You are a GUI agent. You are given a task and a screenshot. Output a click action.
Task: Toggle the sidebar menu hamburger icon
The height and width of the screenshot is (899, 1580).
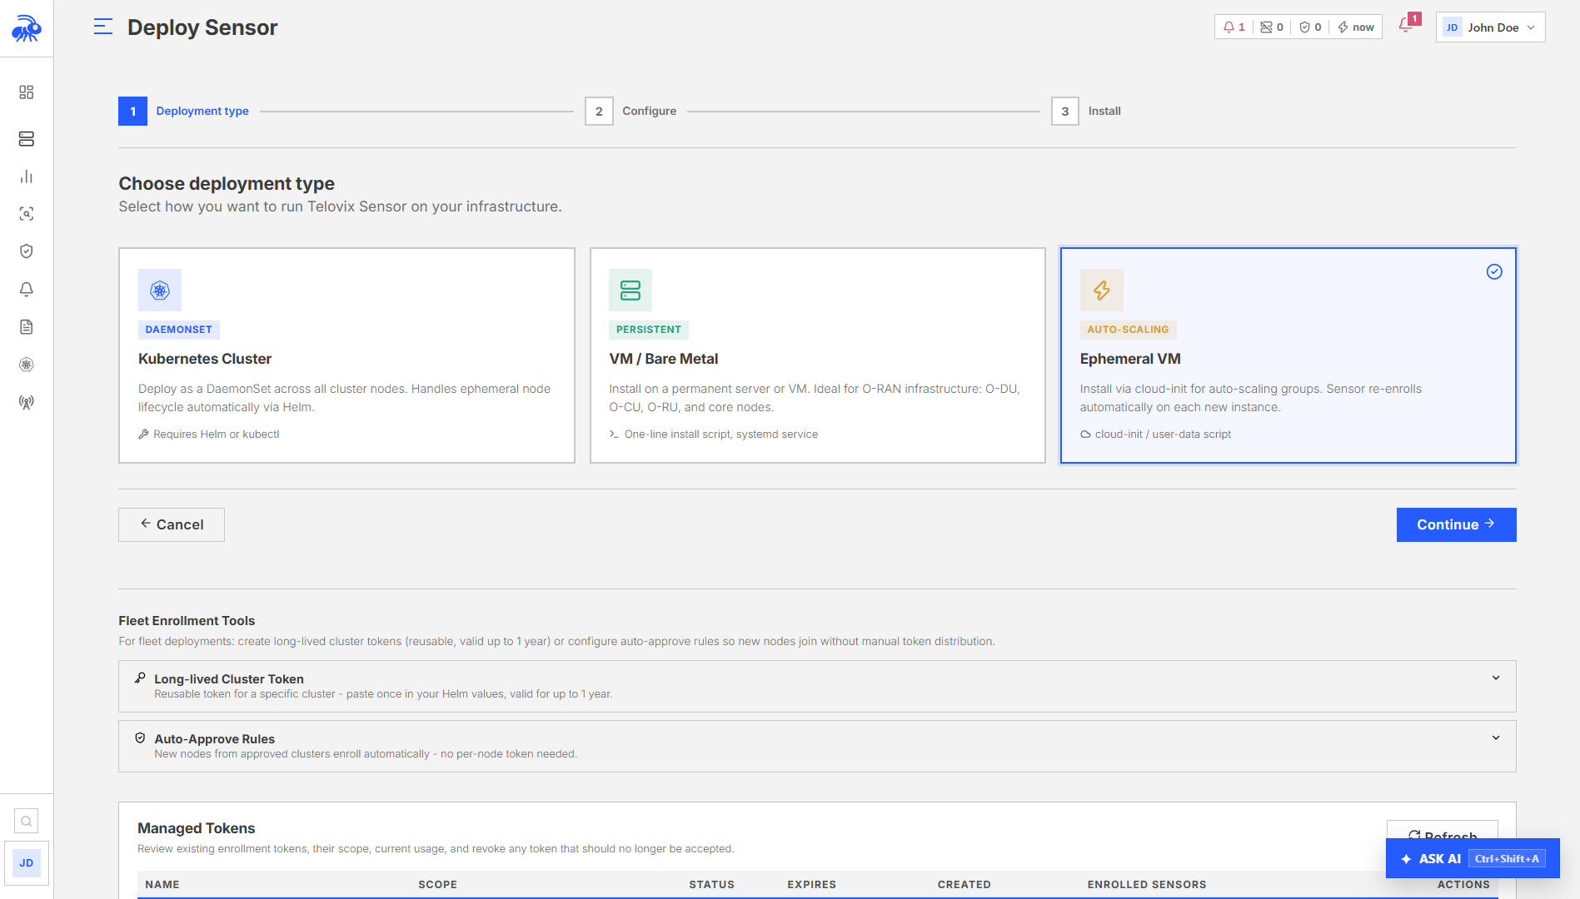point(103,27)
